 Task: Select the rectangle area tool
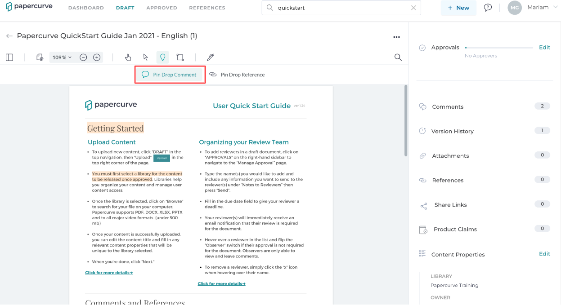coord(180,57)
